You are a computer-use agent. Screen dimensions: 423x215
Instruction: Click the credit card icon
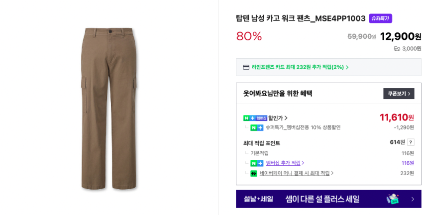pos(246,67)
